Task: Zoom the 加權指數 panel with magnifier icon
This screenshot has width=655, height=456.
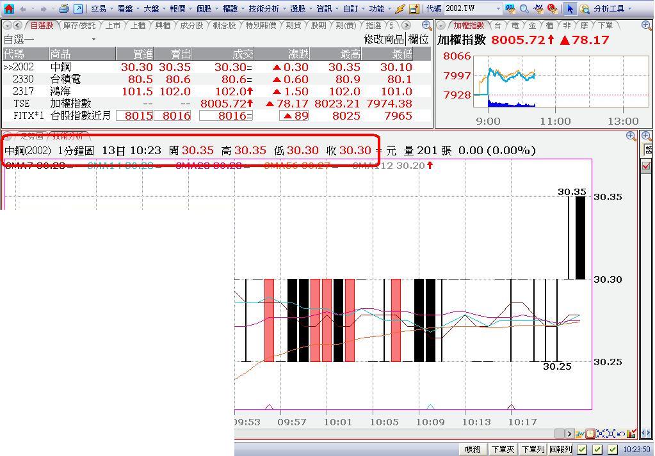Action: pos(646,26)
